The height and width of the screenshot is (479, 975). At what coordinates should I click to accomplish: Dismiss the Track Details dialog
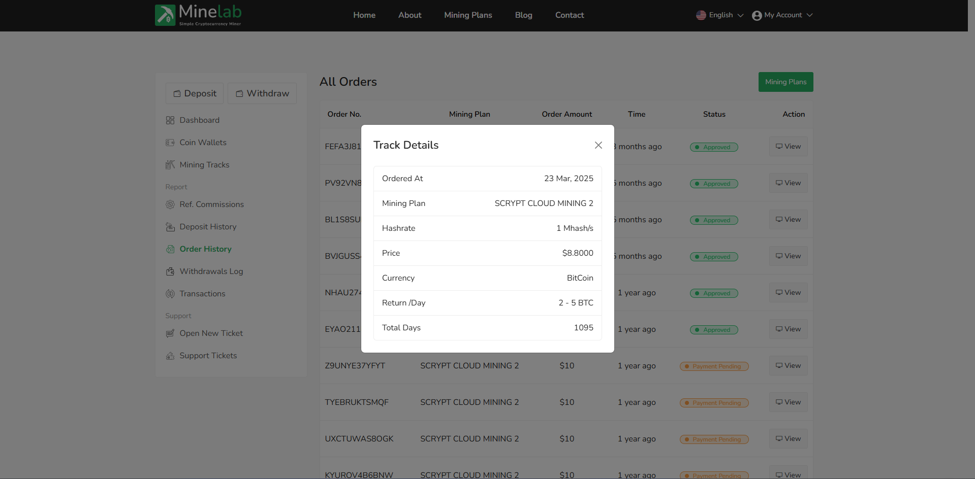[x=598, y=145]
